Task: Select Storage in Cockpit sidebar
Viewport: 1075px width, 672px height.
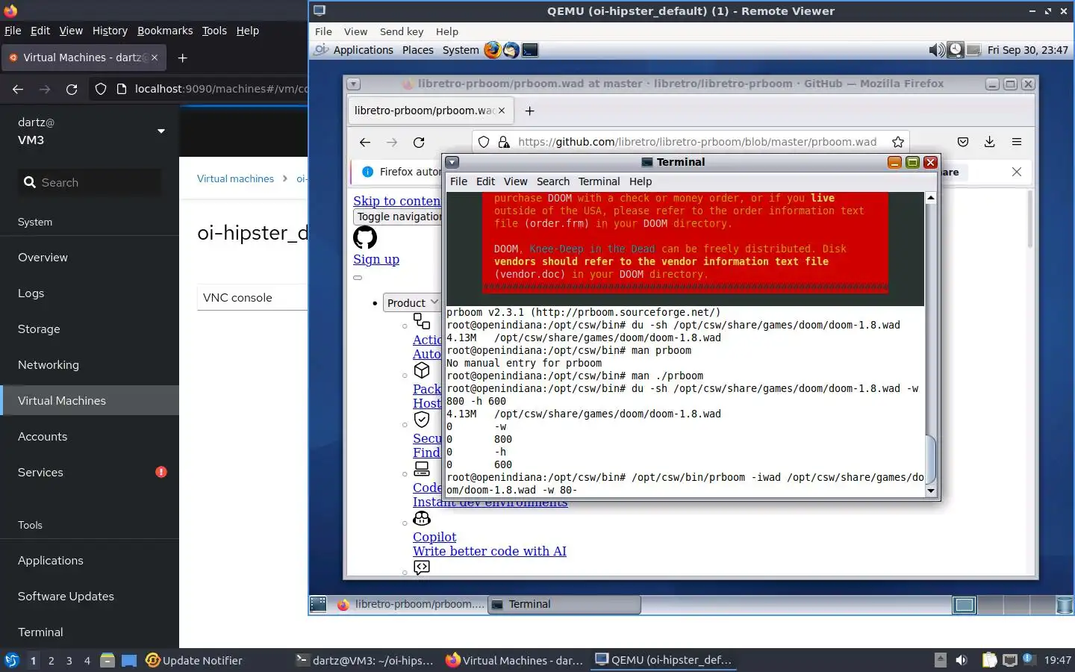Action: click(x=90, y=329)
